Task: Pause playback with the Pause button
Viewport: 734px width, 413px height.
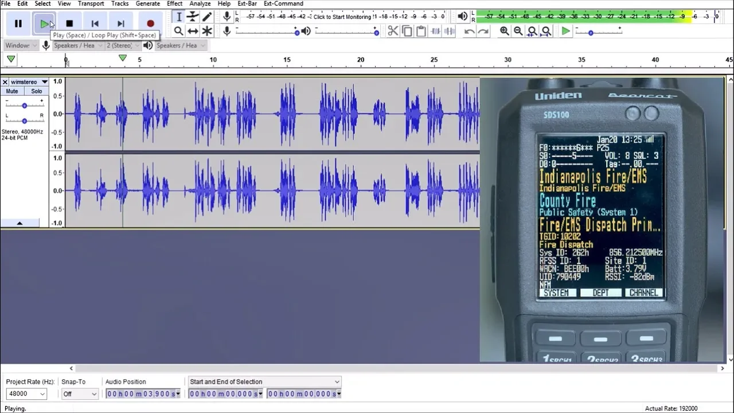Action: pyautogui.click(x=18, y=24)
